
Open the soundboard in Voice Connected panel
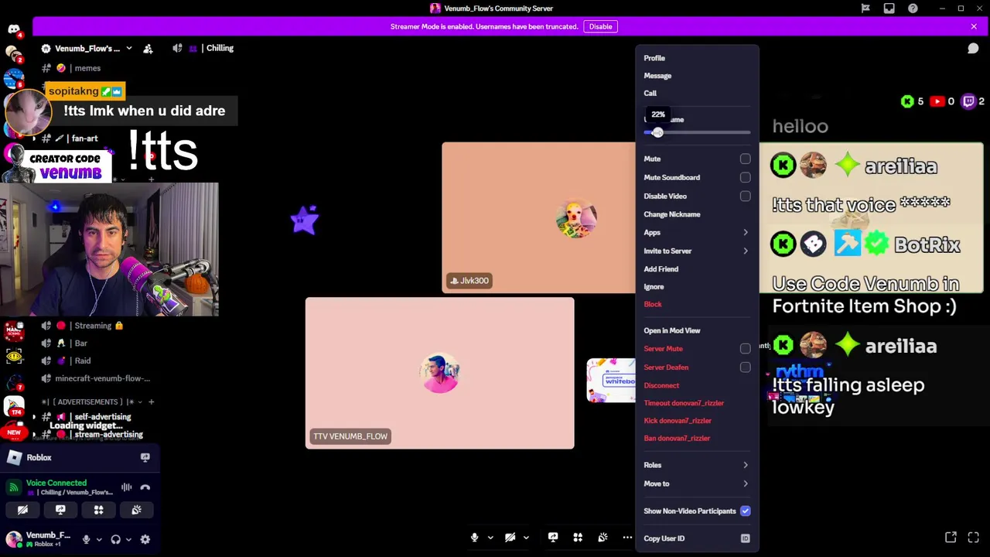pos(136,510)
